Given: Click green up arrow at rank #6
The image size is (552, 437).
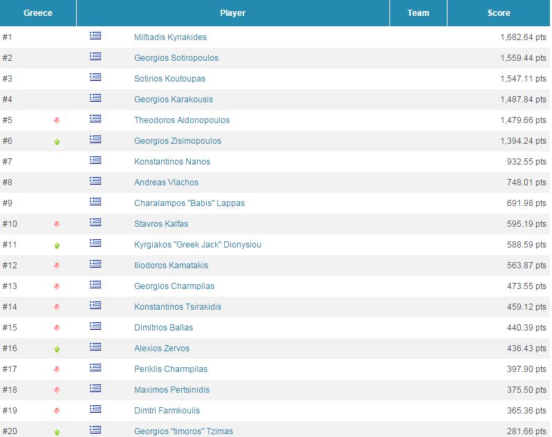Looking at the screenshot, I should [x=57, y=142].
